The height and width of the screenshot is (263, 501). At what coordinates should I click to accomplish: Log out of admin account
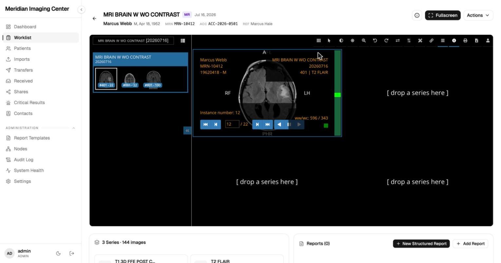[72, 254]
